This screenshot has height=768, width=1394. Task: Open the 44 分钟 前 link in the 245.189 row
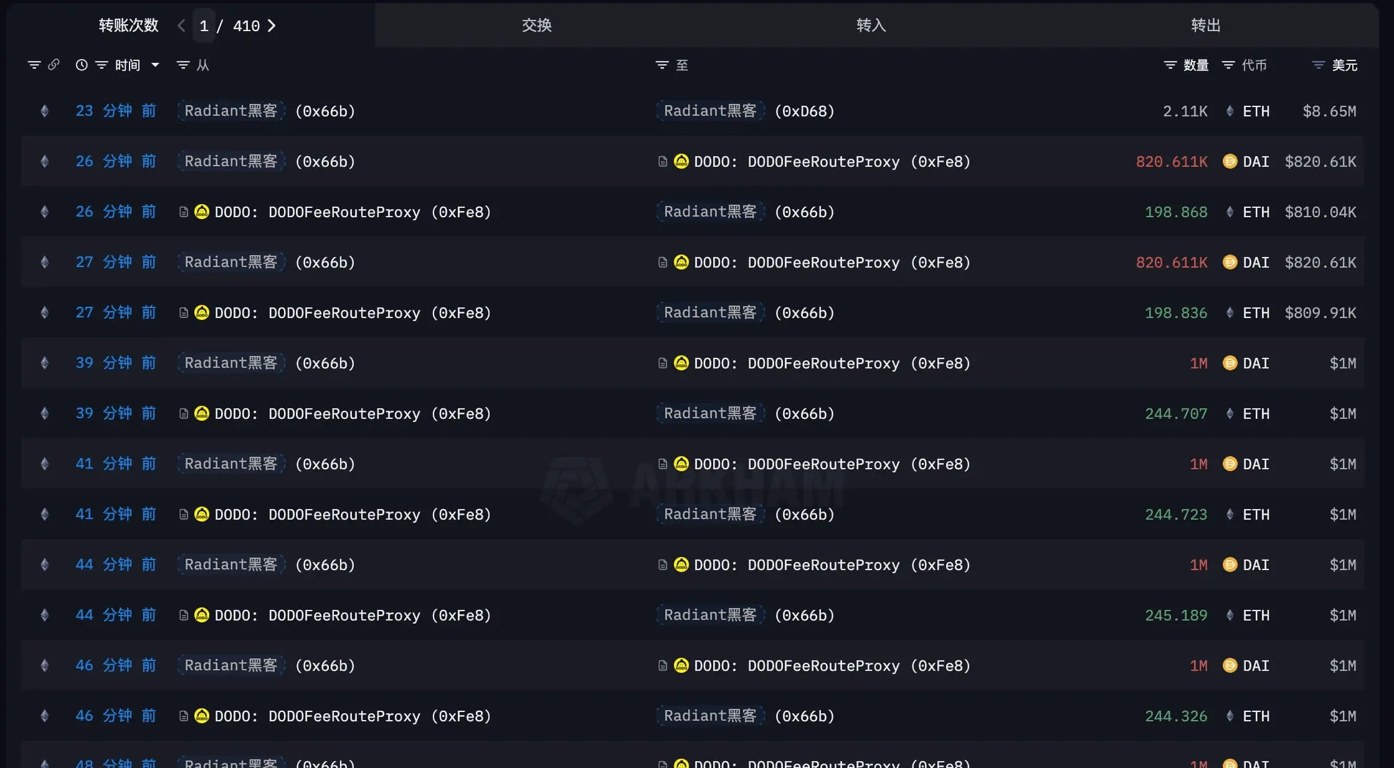point(116,615)
